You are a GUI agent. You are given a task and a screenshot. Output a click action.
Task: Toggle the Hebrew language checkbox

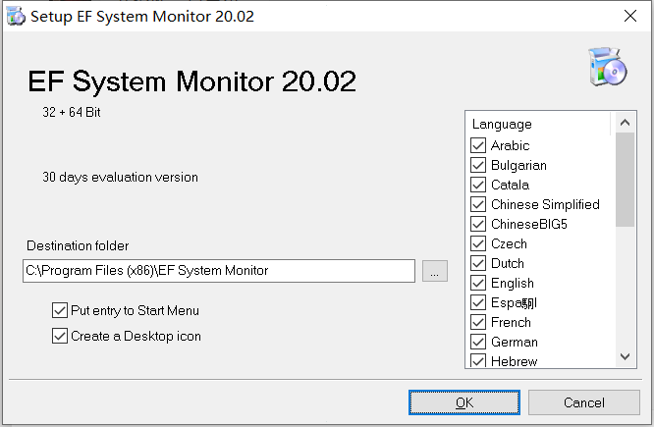tap(478, 360)
